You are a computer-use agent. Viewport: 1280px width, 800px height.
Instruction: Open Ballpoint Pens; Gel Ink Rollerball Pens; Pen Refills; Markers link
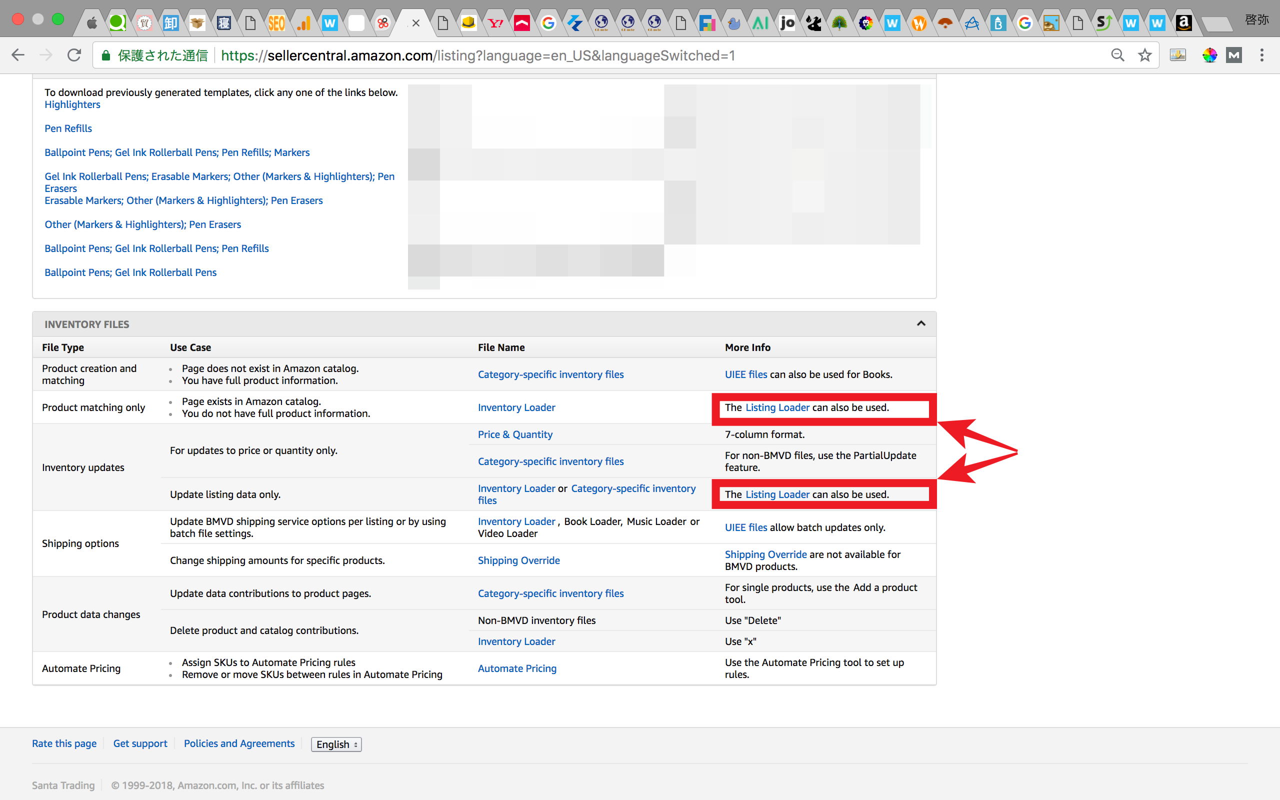point(177,152)
